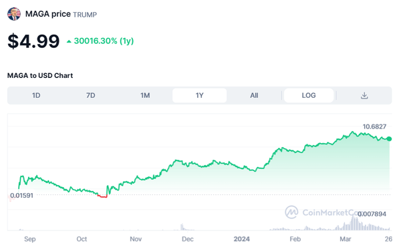Select the 1D time range tab
This screenshot has width=401, height=245.
click(36, 95)
